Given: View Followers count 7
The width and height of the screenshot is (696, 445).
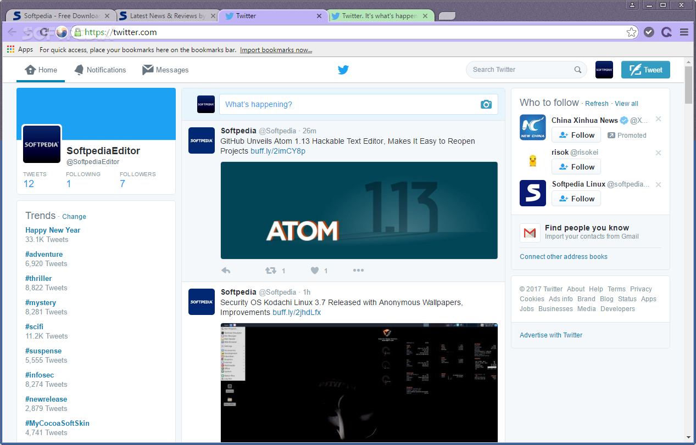Looking at the screenshot, I should 123,184.
